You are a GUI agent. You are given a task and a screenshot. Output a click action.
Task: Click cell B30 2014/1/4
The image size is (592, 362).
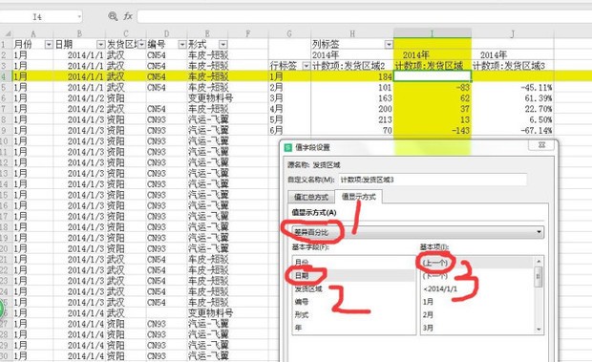point(79,356)
